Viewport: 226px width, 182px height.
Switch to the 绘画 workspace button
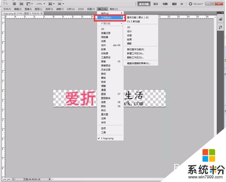(x=165, y=4)
